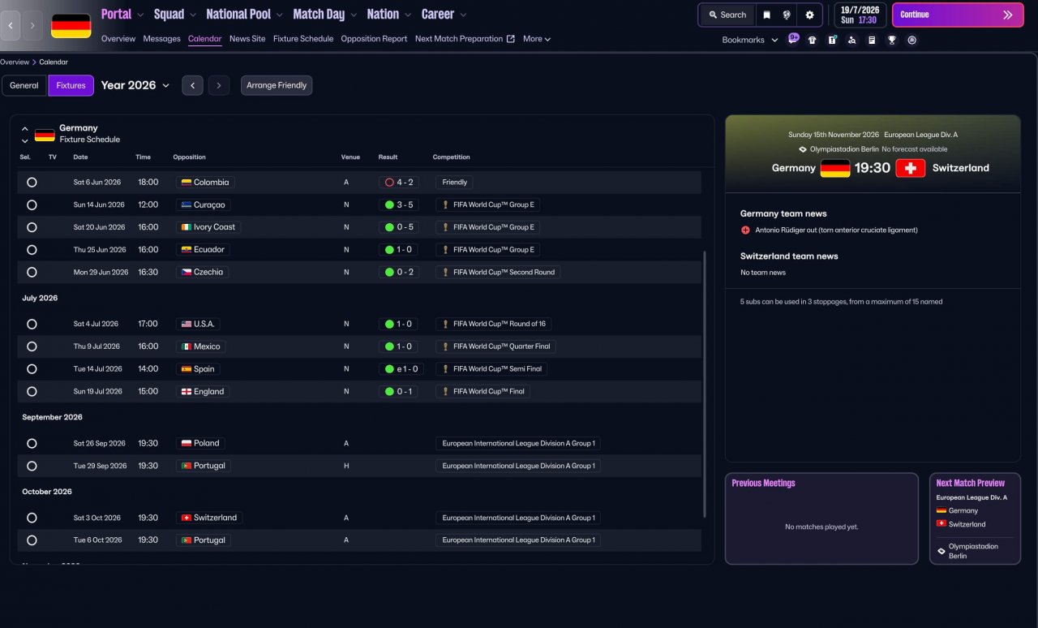The width and height of the screenshot is (1038, 628).
Task: Click the U.S.A. flag in fixtures
Action: click(x=187, y=324)
